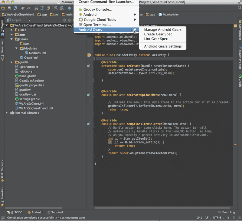Screen dimensions: 242x221
Task: Click the yellow warning square above editor scrollbar
Action: (235, 26)
